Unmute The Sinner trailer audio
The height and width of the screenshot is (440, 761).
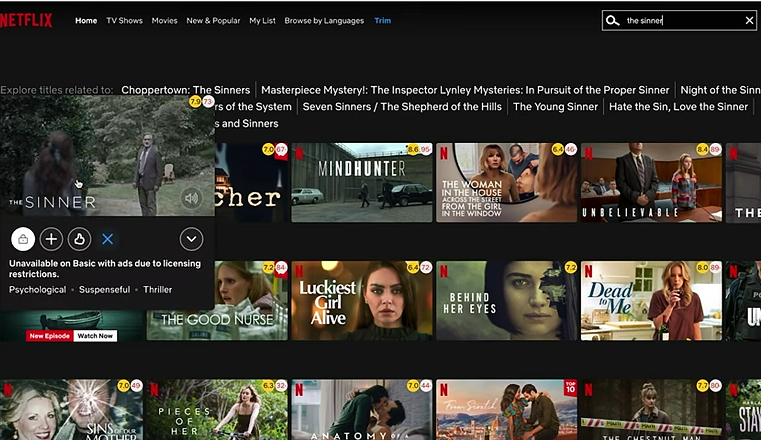(191, 199)
